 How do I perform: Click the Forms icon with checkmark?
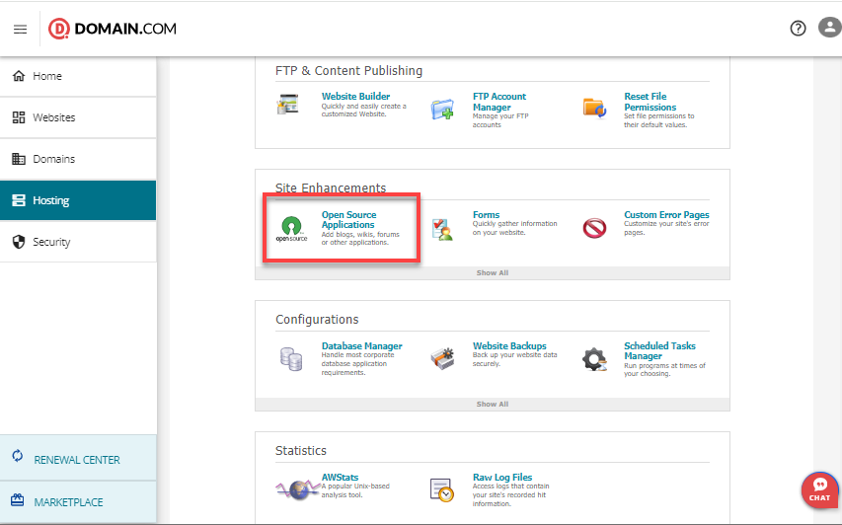tap(443, 229)
